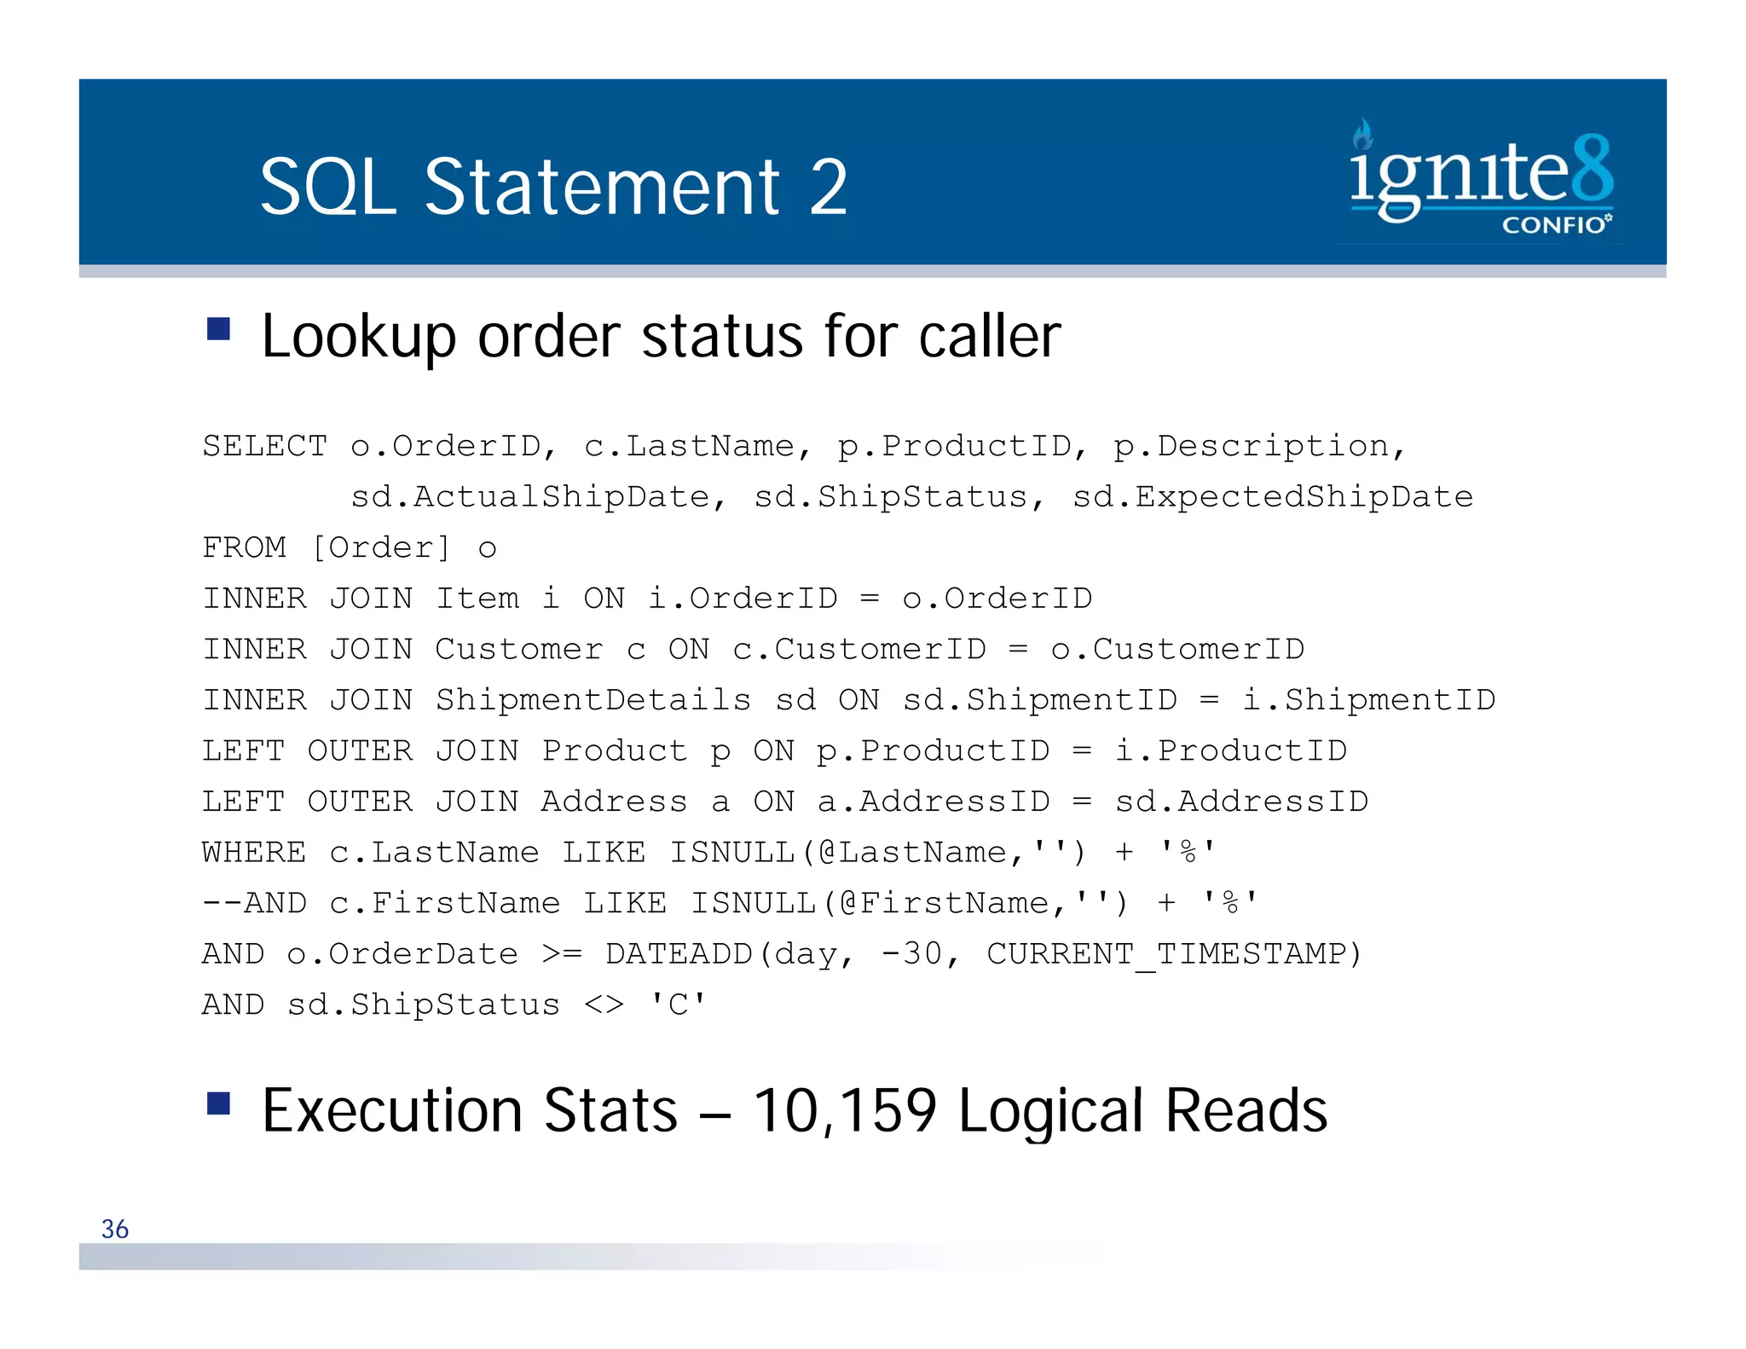Click the INNER JOIN Customer line
Viewport: 1746px width, 1349px height.
tap(753, 650)
